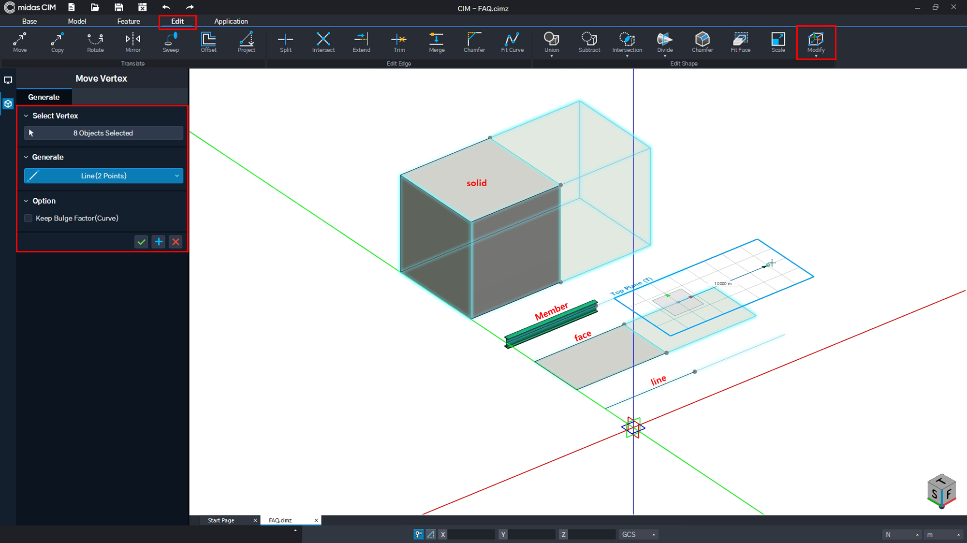967x543 pixels.
Task: Enable Keep Bulge Factor(Curve) checkbox
Action: [x=29, y=218]
